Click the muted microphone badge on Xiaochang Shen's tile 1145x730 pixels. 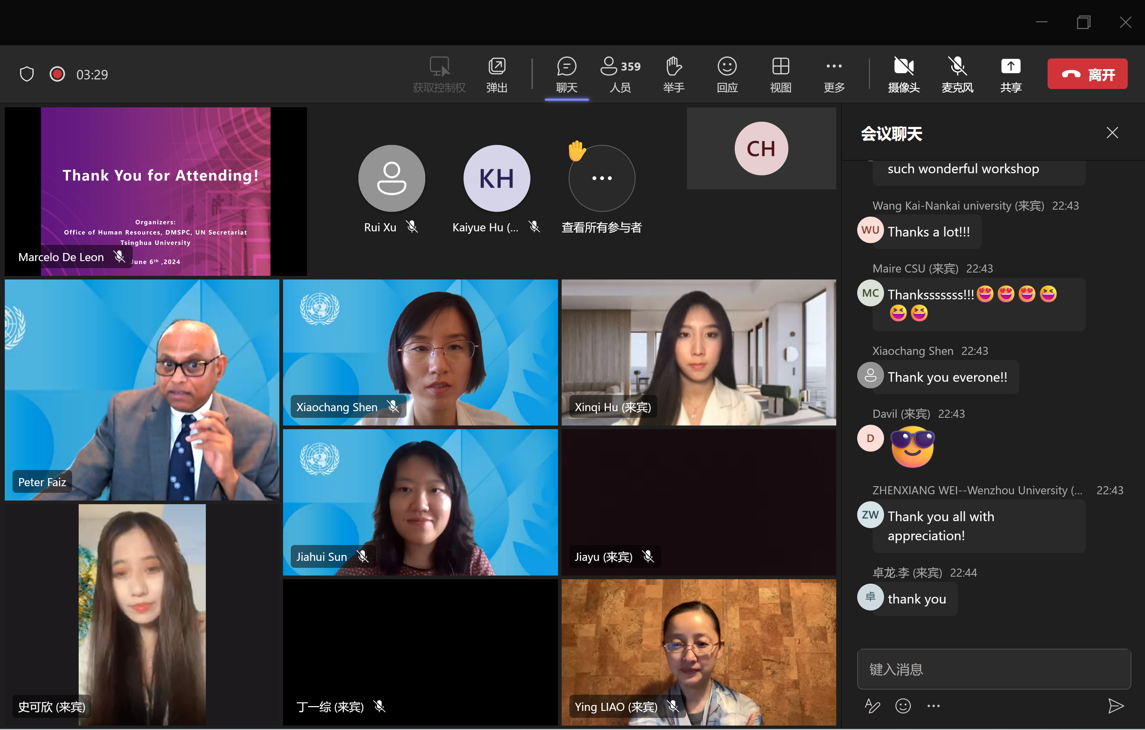tap(394, 406)
